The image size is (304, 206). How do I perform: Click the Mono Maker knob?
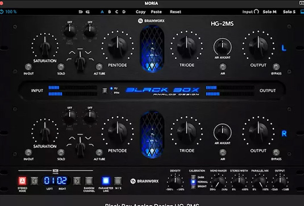(218, 181)
